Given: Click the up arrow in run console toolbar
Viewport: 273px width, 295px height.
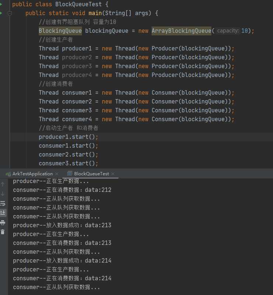Looking at the screenshot, I should 3,184.
